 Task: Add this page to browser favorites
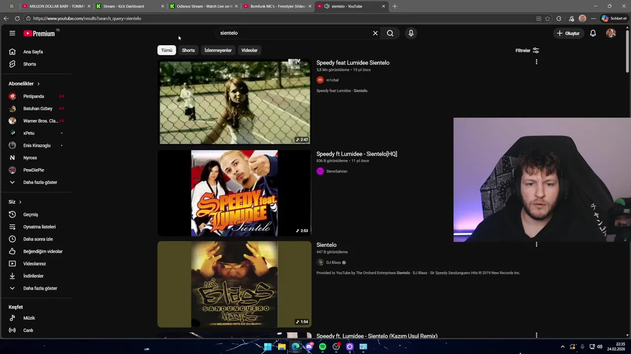(x=548, y=19)
